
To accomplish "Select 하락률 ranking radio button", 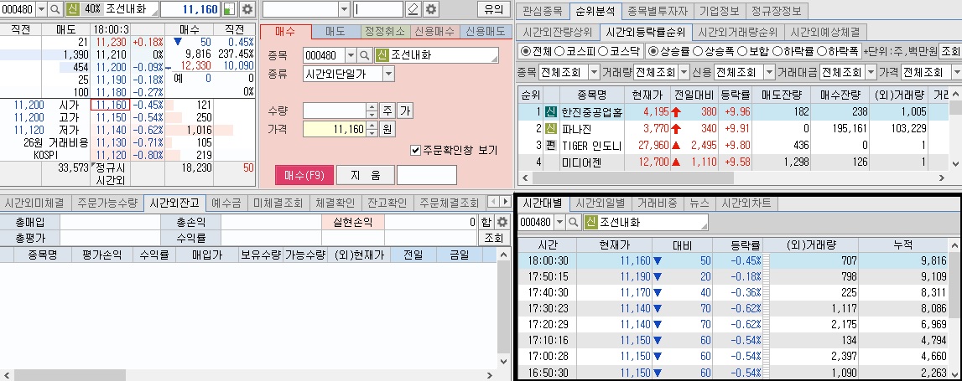I will click(777, 51).
